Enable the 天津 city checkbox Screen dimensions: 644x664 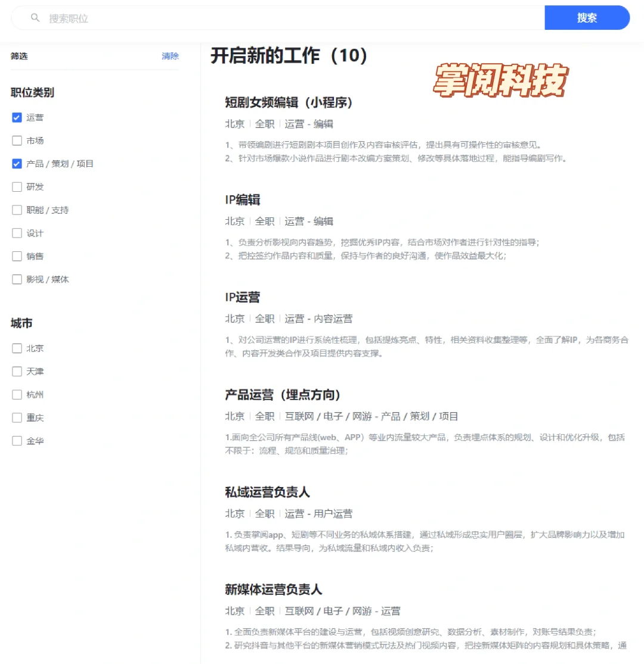point(17,371)
